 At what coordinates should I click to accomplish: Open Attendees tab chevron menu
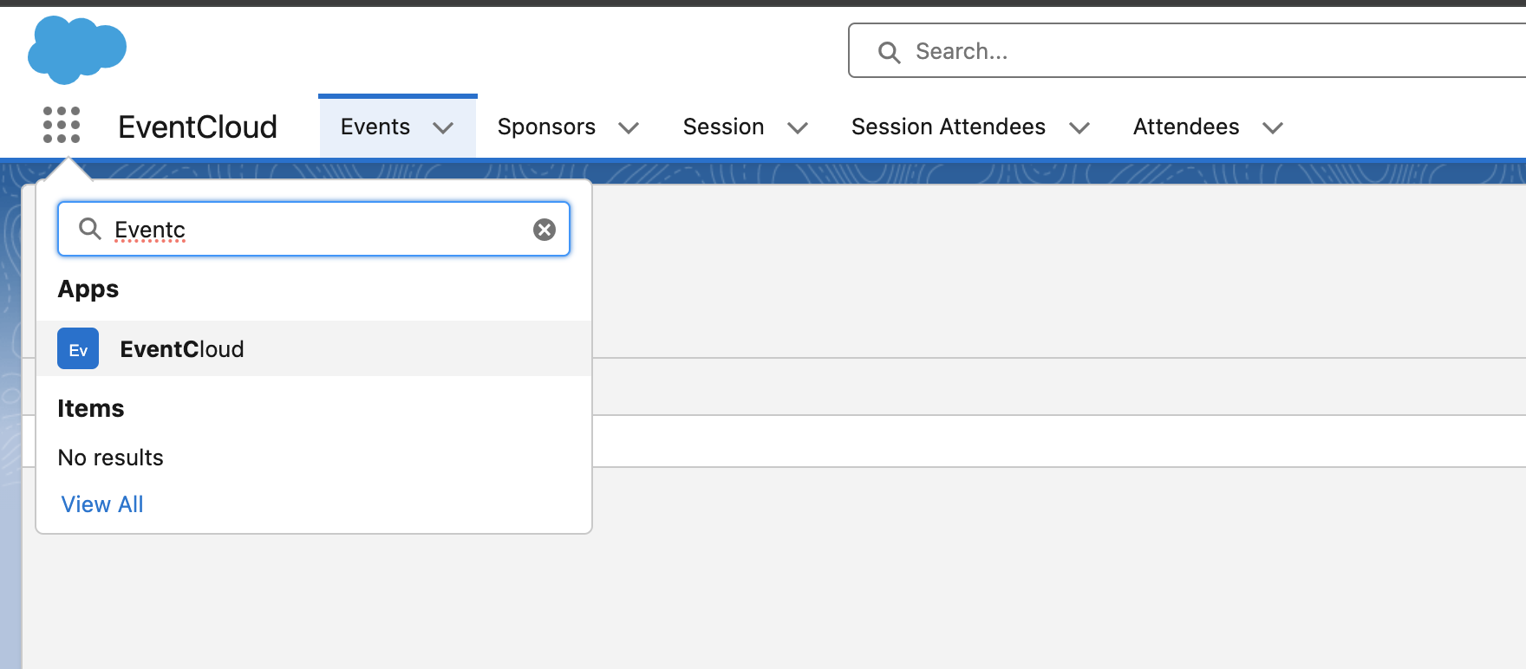1273,128
